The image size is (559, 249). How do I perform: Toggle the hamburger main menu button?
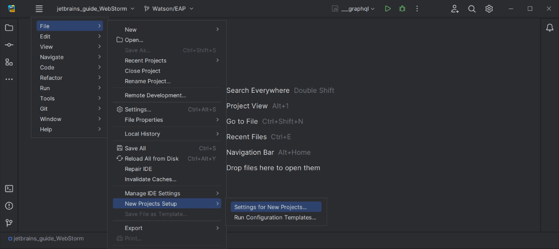(x=39, y=8)
